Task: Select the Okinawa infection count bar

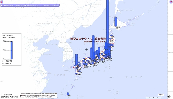Action: [68, 94]
